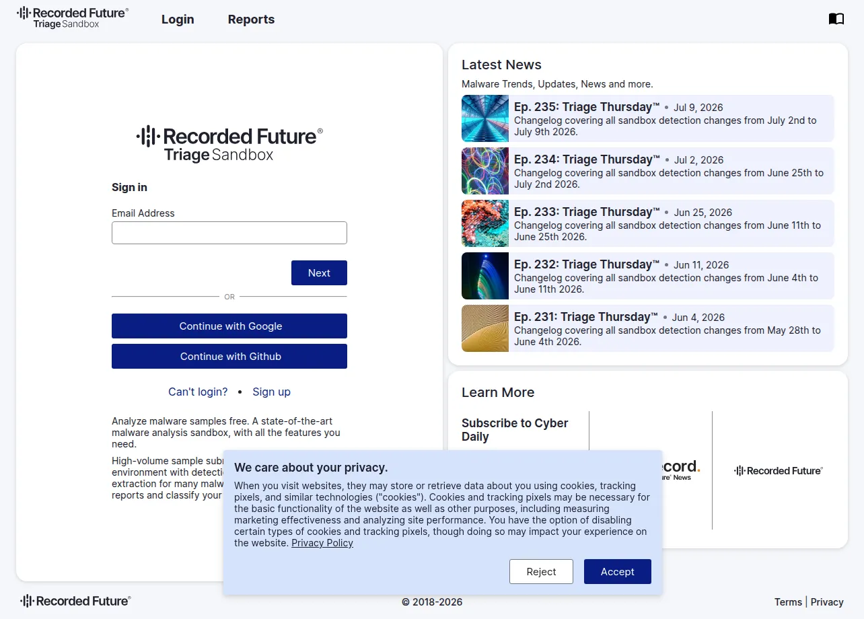Click the Recorded Future Triage Sandbox header logo
Viewport: 864px width, 619px height.
click(x=73, y=18)
